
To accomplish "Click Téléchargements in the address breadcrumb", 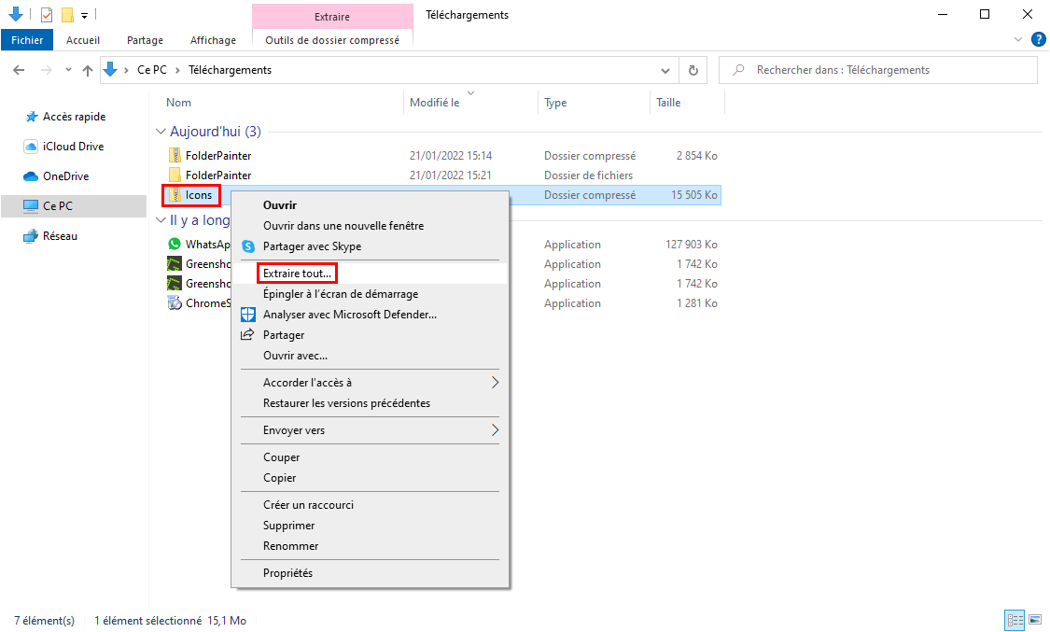I will pos(230,70).
